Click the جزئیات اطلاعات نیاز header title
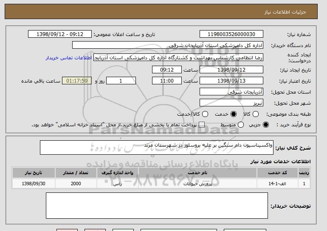The image size is (327, 231). [x=285, y=12]
